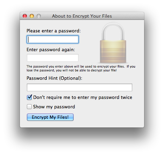Click the "About to Encrypt Your Files" title
Screen dimensions: 164x155
82,16
